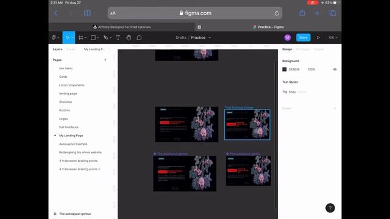The width and height of the screenshot is (390, 219).
Task: Expand the Frame tool options arrow
Action: point(85,38)
